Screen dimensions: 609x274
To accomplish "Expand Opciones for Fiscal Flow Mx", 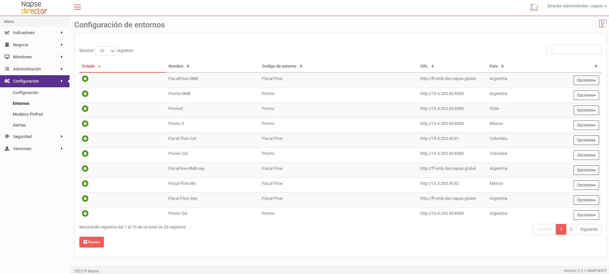I will pyautogui.click(x=586, y=185).
